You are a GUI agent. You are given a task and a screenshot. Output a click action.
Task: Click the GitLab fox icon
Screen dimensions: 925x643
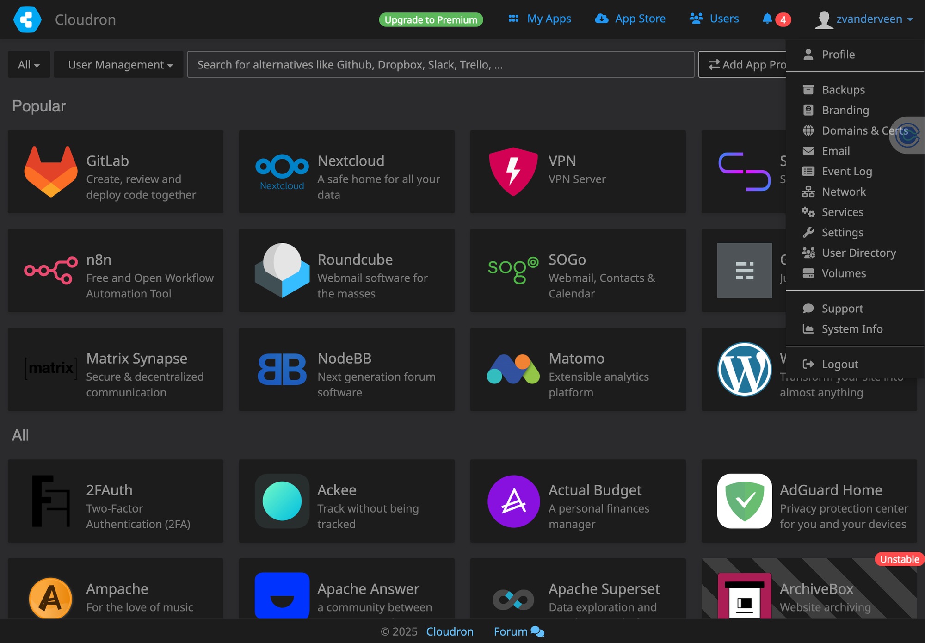[51, 171]
